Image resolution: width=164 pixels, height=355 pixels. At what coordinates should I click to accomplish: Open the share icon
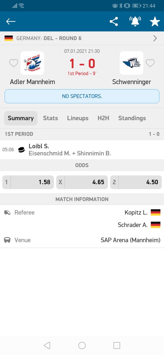[114, 21]
